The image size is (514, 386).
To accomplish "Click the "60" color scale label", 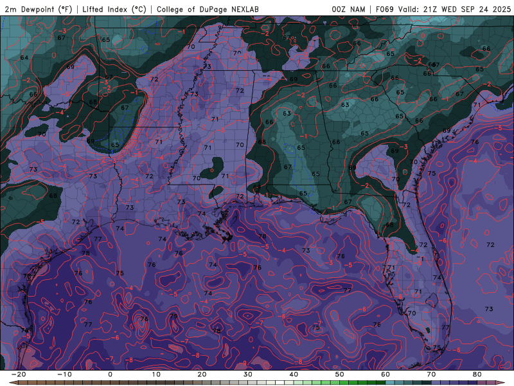I will point(385,374).
